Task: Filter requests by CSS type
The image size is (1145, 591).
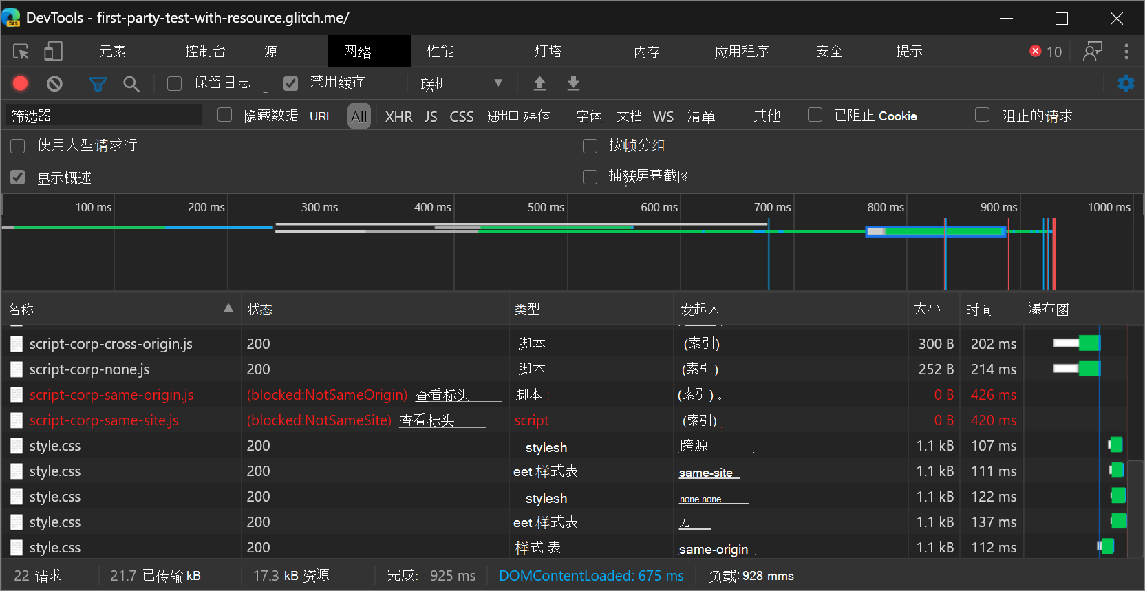Action: click(462, 116)
